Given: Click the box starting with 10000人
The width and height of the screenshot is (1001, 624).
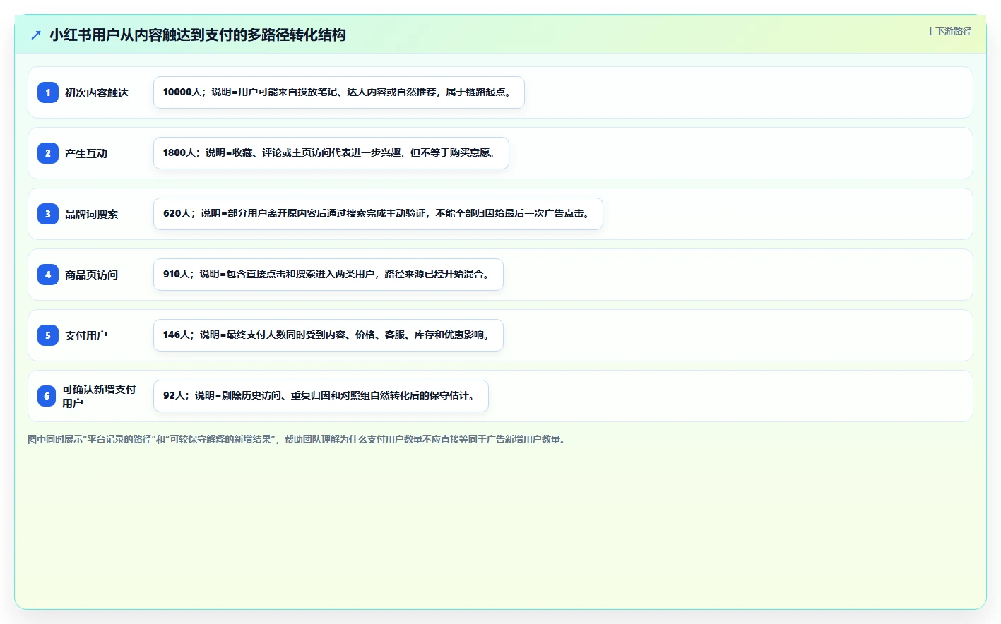Looking at the screenshot, I should pos(339,92).
